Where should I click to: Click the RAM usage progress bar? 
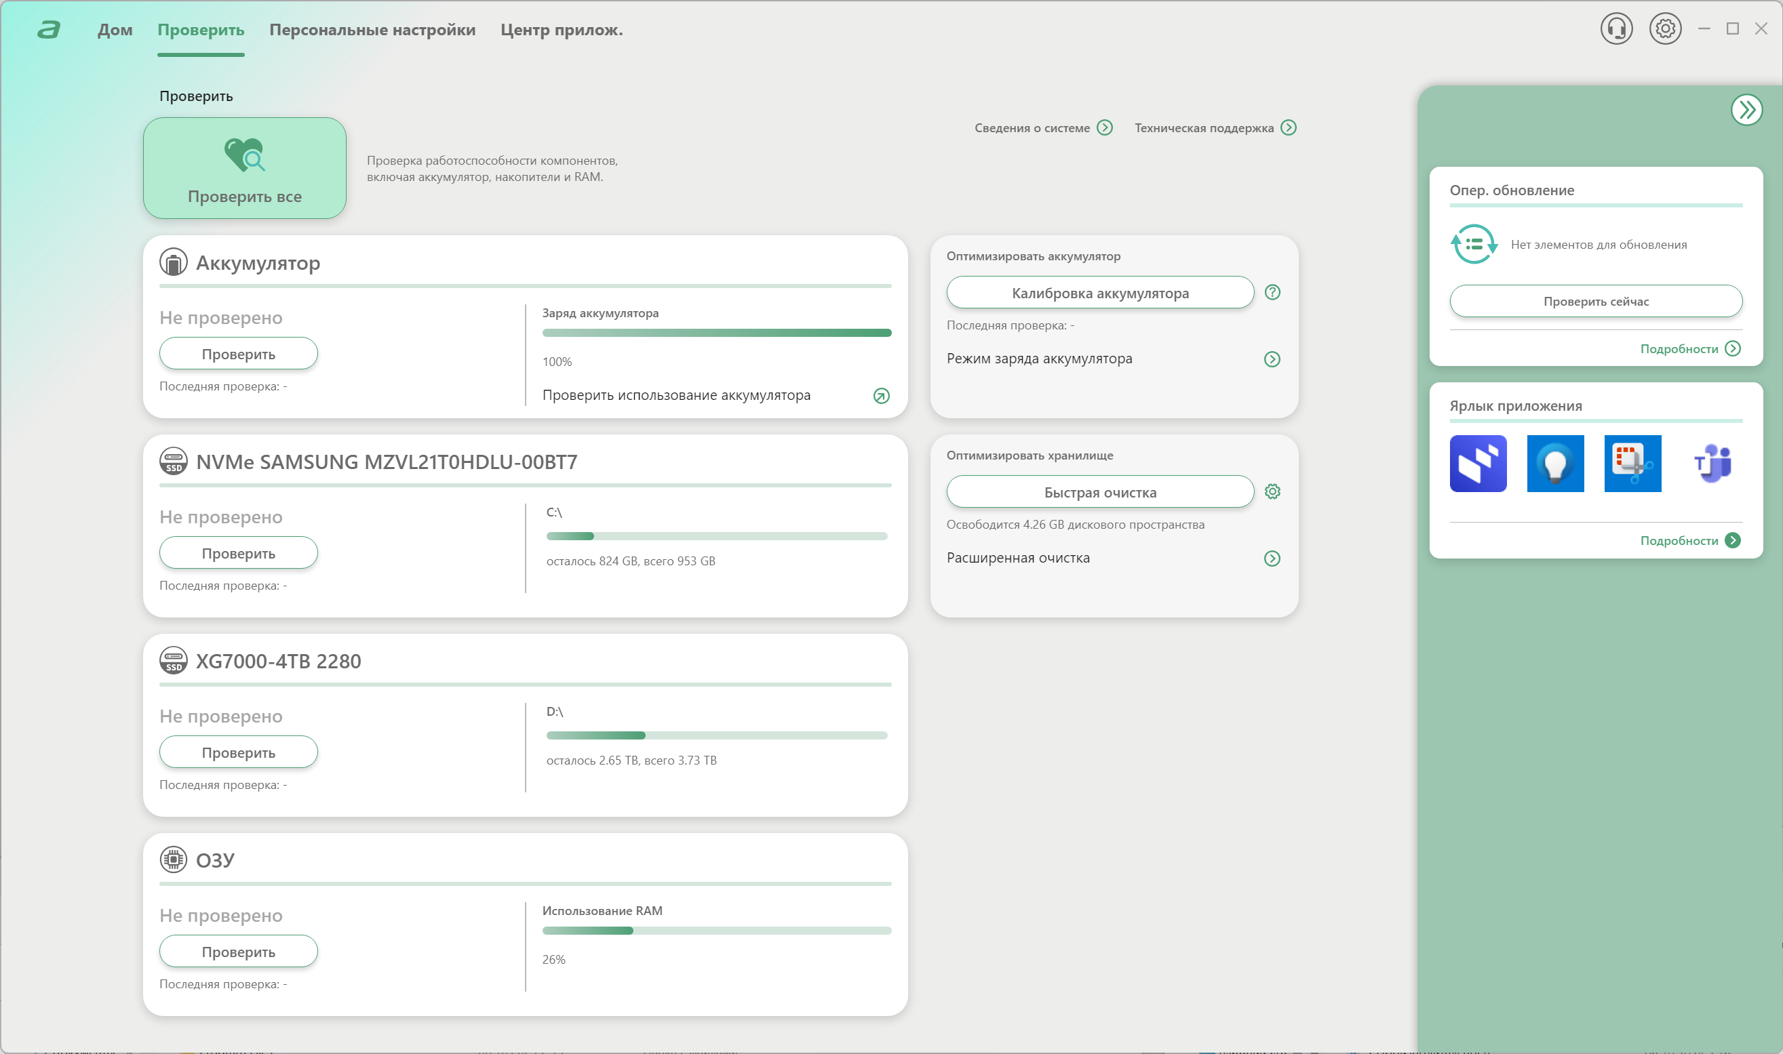click(716, 931)
